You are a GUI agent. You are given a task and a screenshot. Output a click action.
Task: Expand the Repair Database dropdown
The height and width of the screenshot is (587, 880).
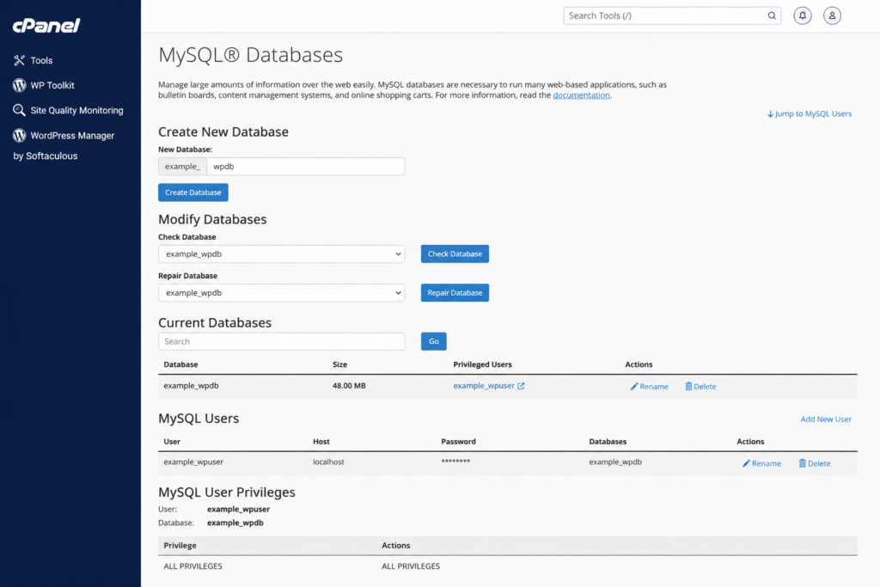tap(281, 293)
